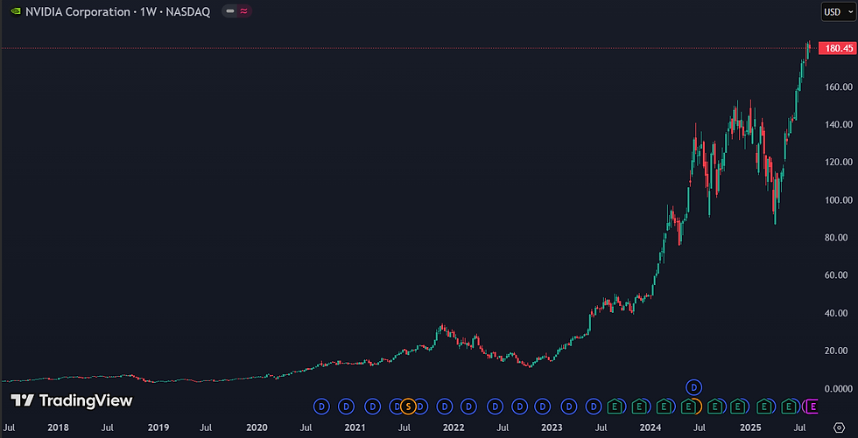Image resolution: width=858 pixels, height=438 pixels.
Task: Click the D dividend marker right after the split marker
Action: 420,407
